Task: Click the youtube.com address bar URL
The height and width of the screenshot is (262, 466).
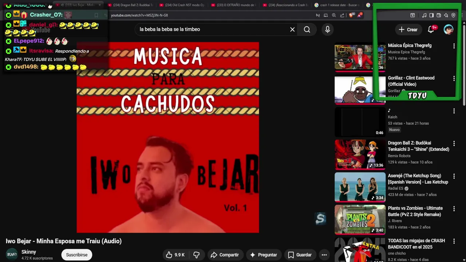Action: tap(139, 15)
